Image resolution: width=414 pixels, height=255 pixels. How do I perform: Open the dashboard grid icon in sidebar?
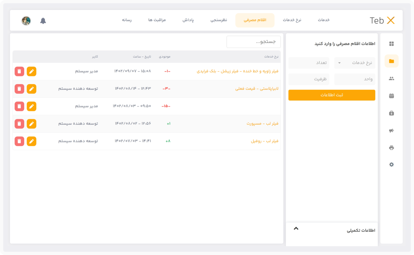tap(391, 44)
